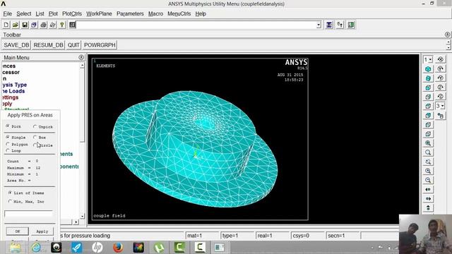
Task: Select the Oblique View cube icon
Action: click(428, 78)
